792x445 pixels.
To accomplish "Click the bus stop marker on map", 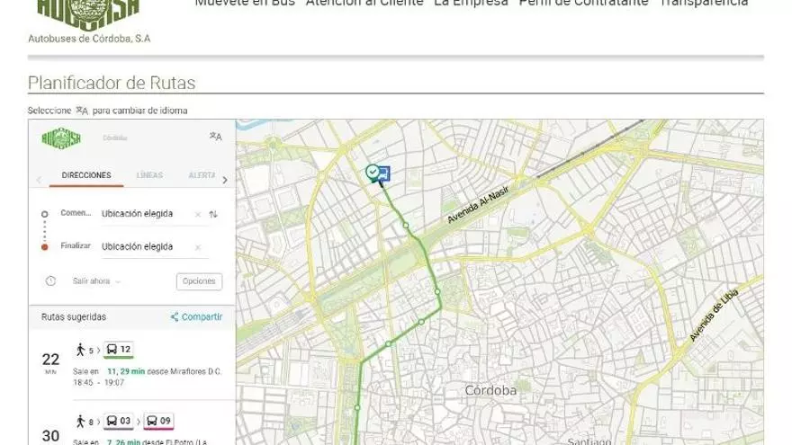I will 383,174.
